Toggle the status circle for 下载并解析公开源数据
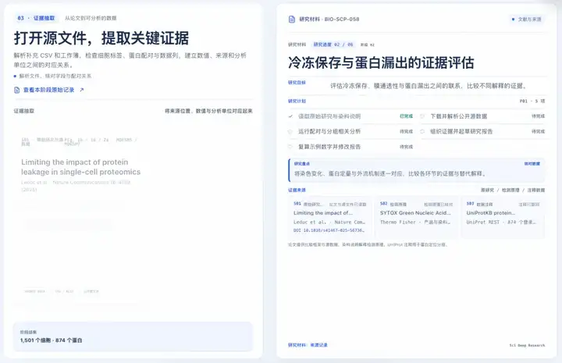Viewport: 562px width, 363px height. (422, 116)
